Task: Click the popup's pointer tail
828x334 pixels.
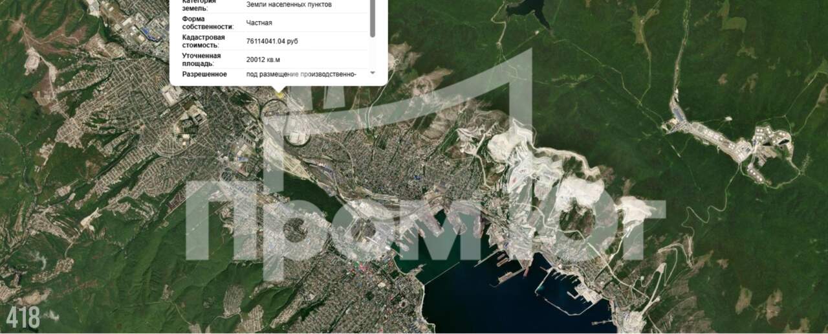Action: click(x=279, y=89)
